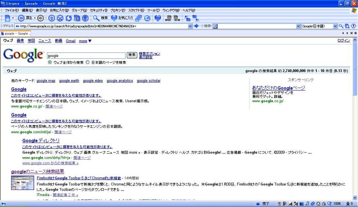This screenshot has width=358, height=207.
Task: Click the next tab arrow at tab bar
Action: [x=347, y=33]
